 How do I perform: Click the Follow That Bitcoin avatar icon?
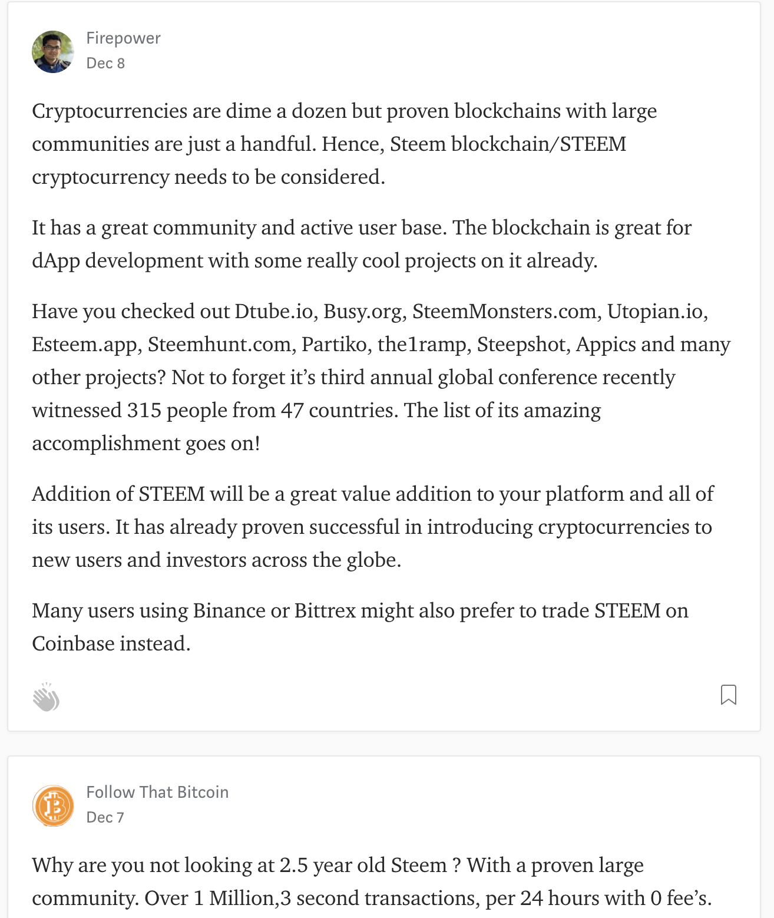[53, 805]
